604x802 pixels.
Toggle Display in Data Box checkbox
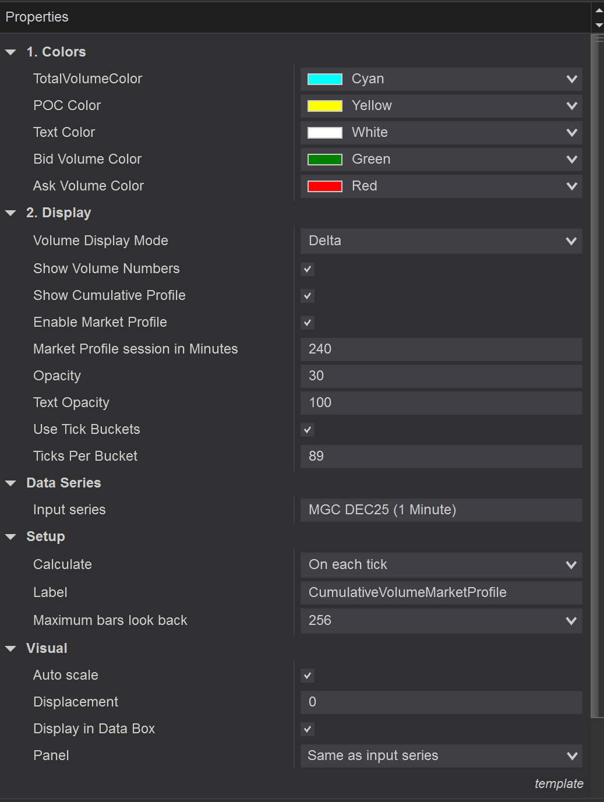point(308,729)
